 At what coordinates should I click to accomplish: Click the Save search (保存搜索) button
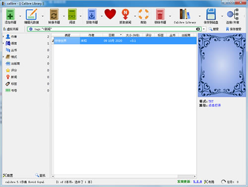pos(234,29)
